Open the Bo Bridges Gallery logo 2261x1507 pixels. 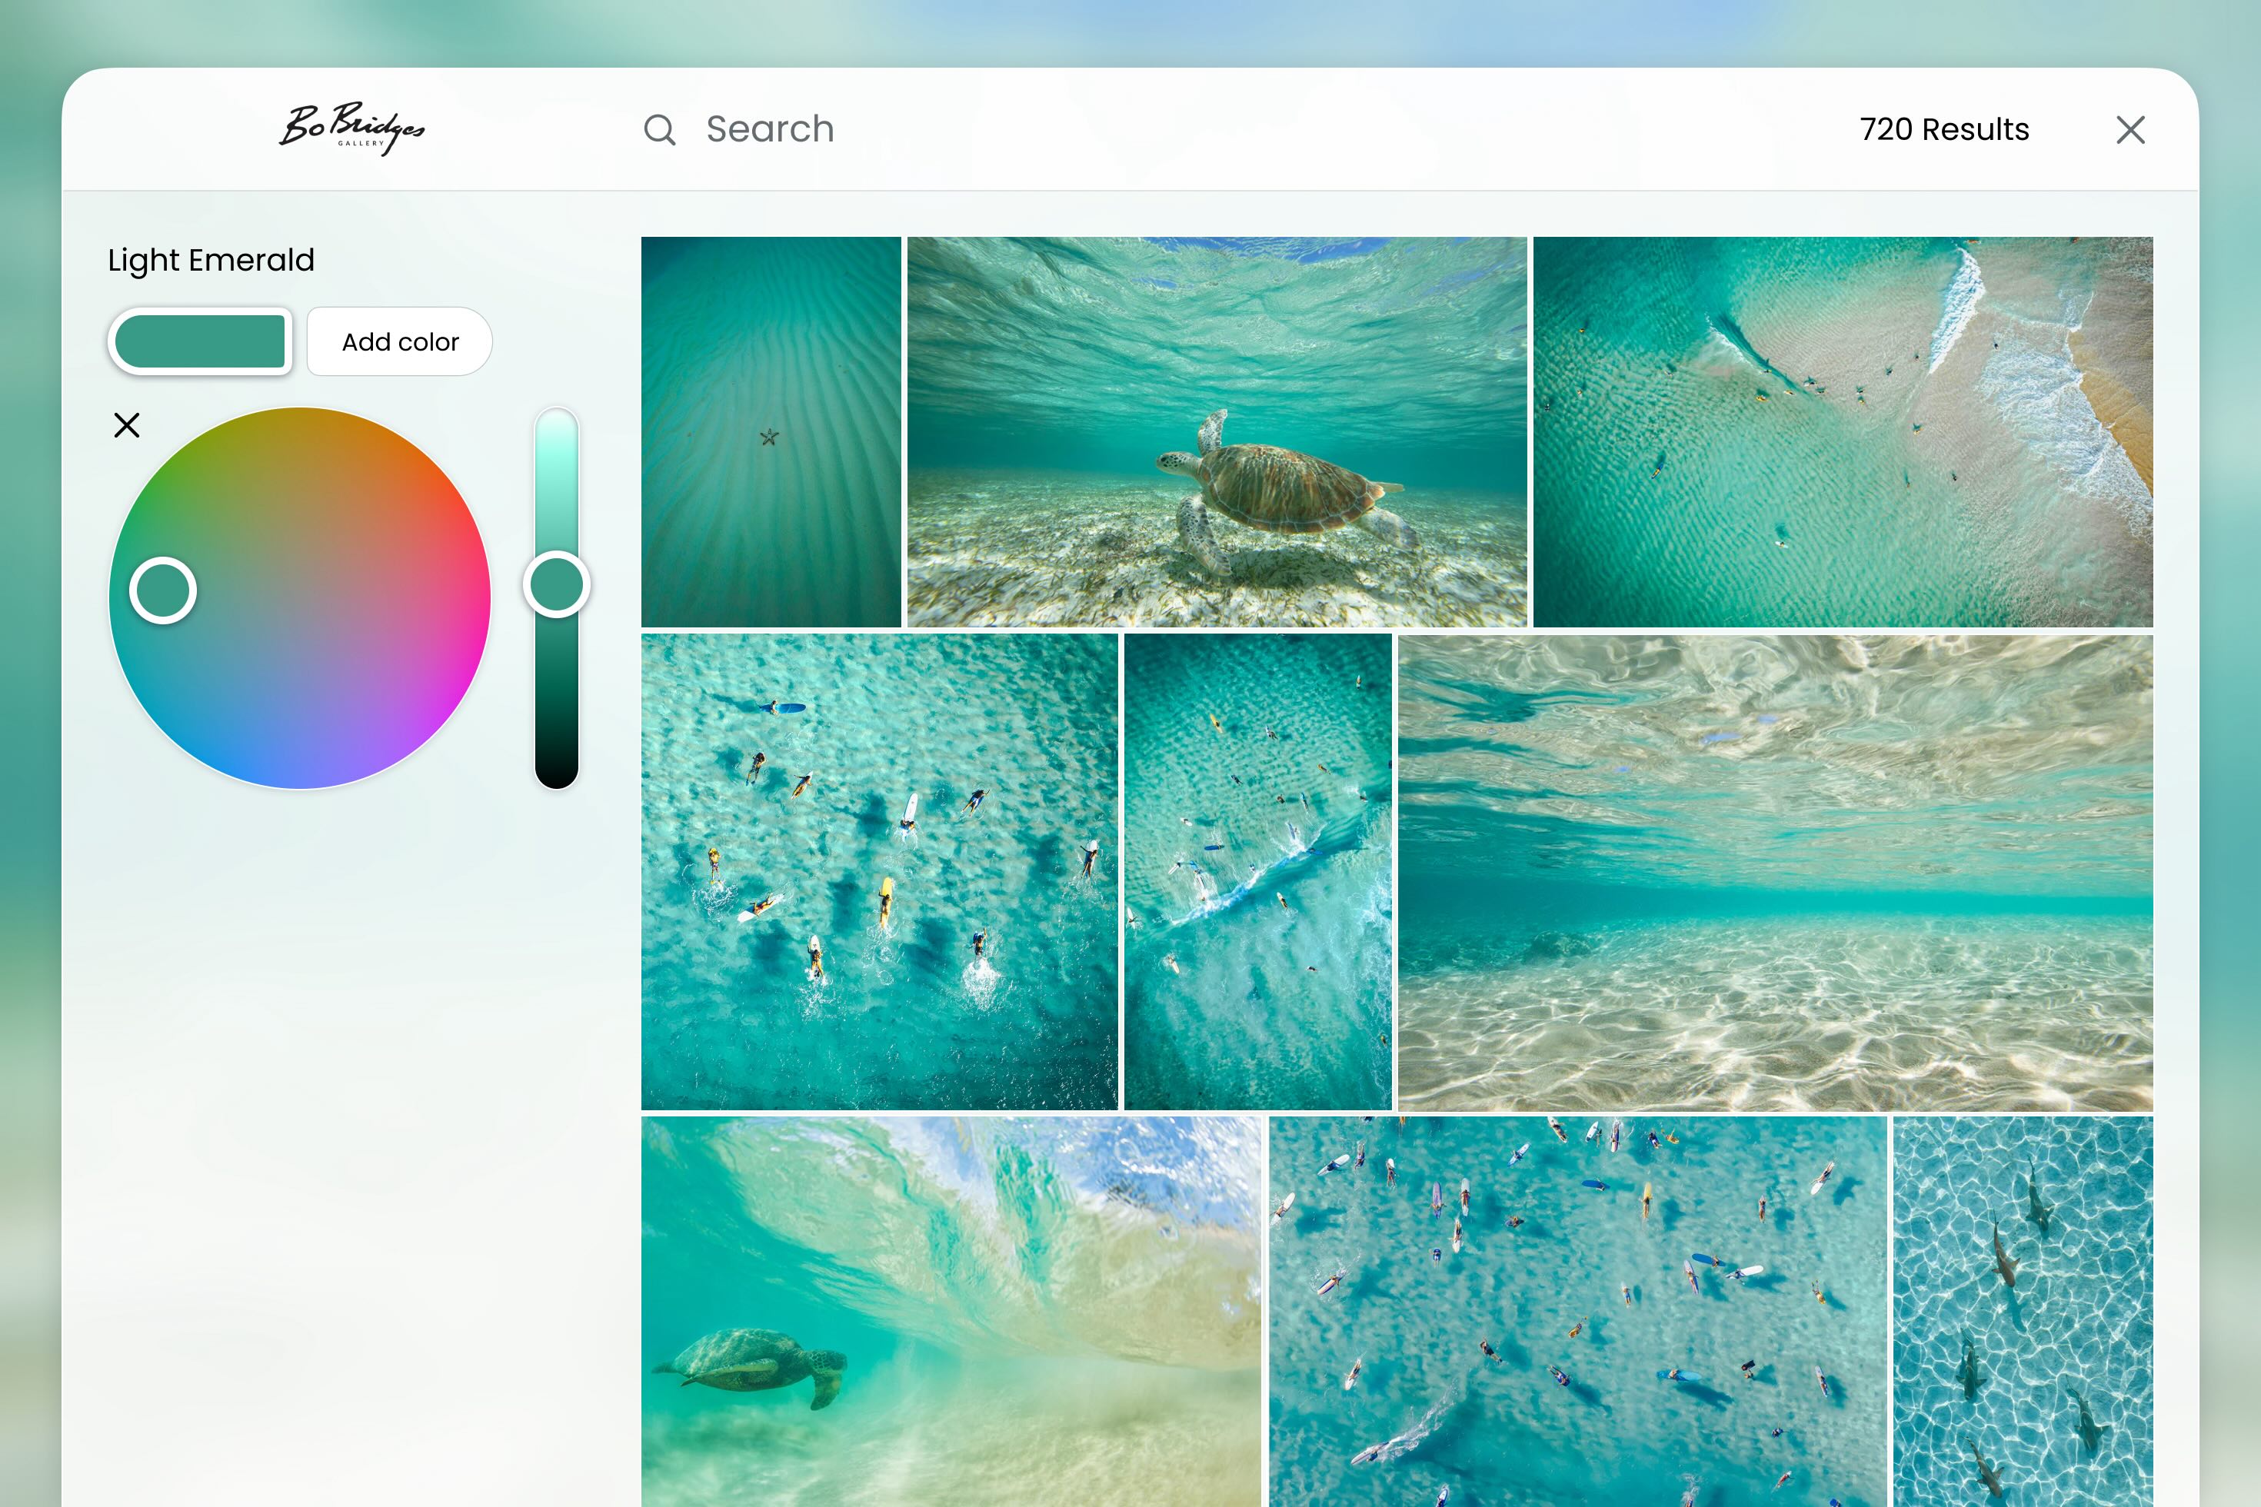352,128
